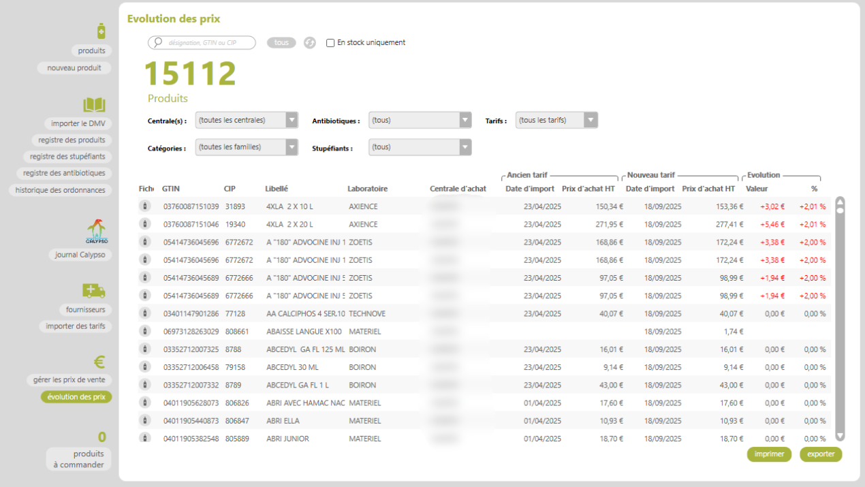
Task: Click the euro pricing icon
Action: 99,362
